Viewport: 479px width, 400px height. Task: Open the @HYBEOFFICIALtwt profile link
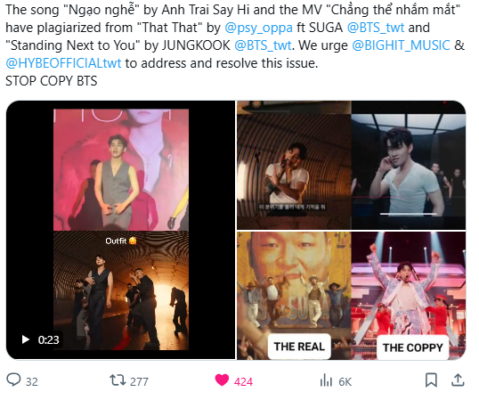coord(63,63)
